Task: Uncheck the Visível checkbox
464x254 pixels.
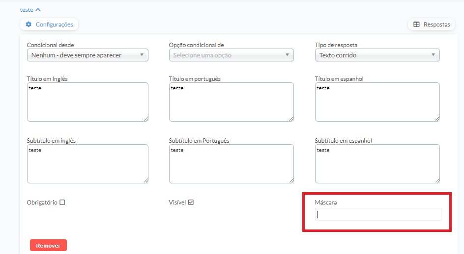Action: [x=191, y=203]
